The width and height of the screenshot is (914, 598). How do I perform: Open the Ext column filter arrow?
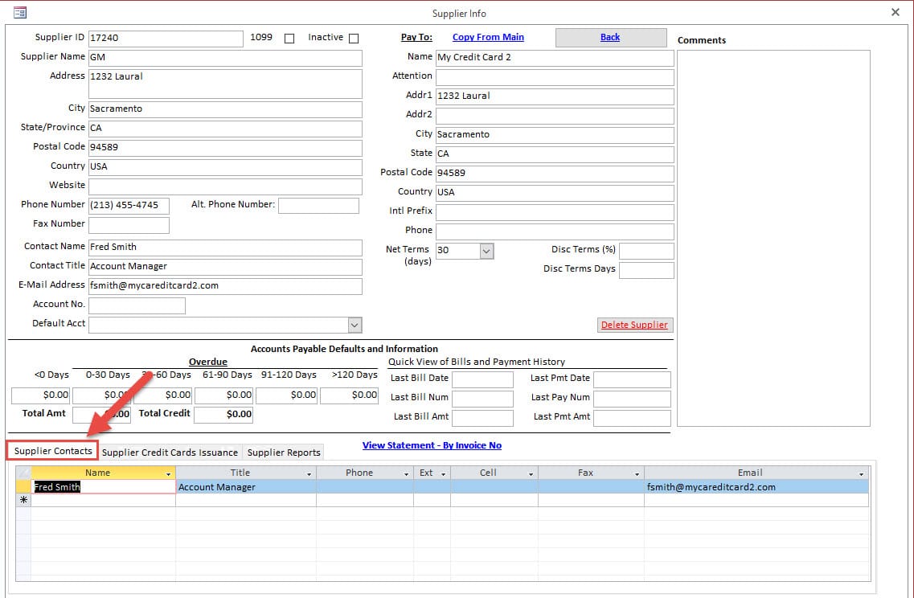click(x=443, y=474)
